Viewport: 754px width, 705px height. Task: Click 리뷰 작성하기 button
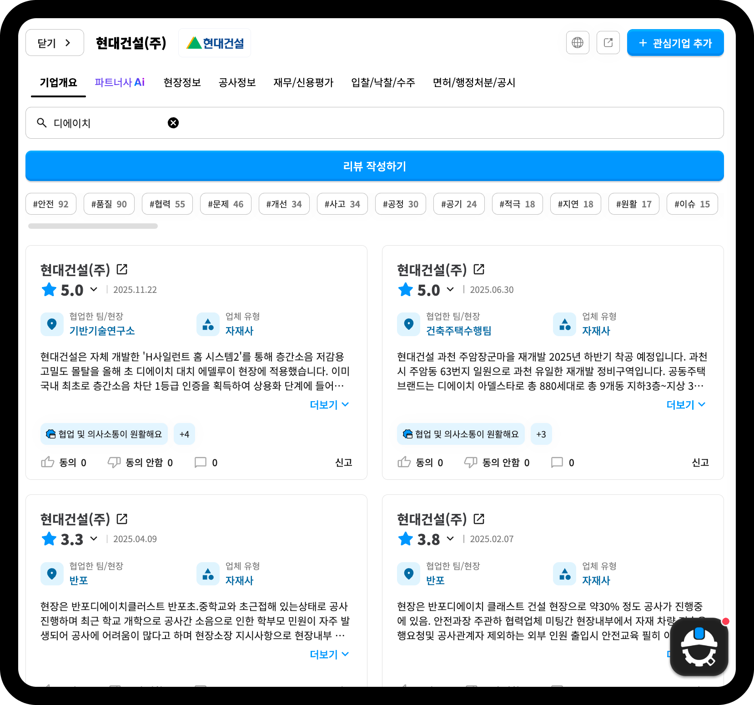375,166
